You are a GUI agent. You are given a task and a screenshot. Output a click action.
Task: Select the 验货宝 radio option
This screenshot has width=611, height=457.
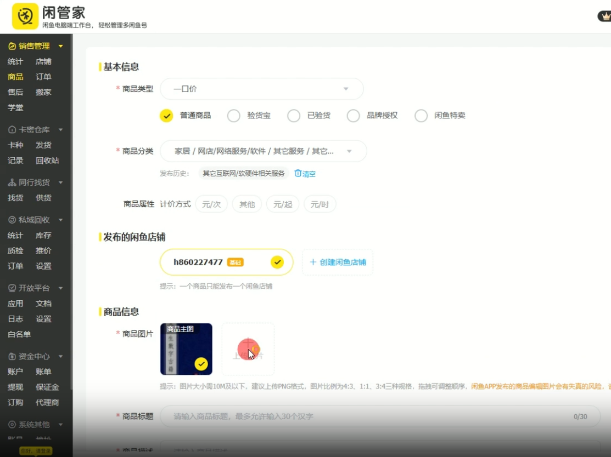pyautogui.click(x=234, y=116)
